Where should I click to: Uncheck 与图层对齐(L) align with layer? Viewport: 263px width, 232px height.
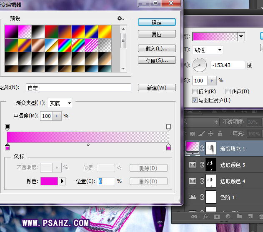coord(195,100)
